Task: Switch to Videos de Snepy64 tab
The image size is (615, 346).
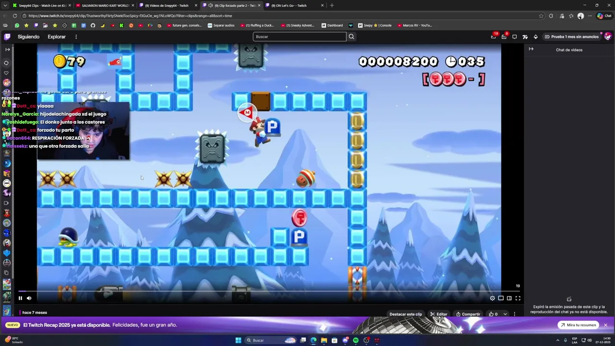Action: 169,5
